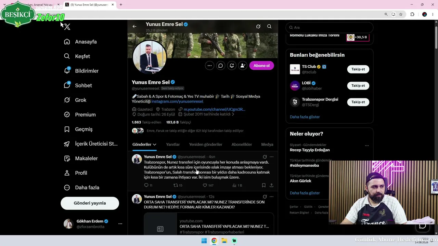
Task: Send a message to Yunus Emre Sel
Action: pyautogui.click(x=221, y=66)
